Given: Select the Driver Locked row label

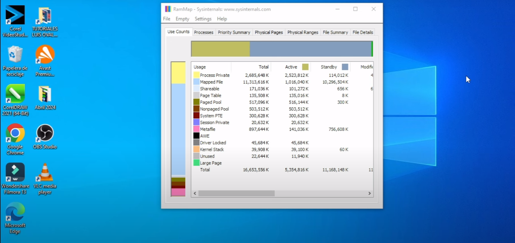Looking at the screenshot, I should point(213,143).
